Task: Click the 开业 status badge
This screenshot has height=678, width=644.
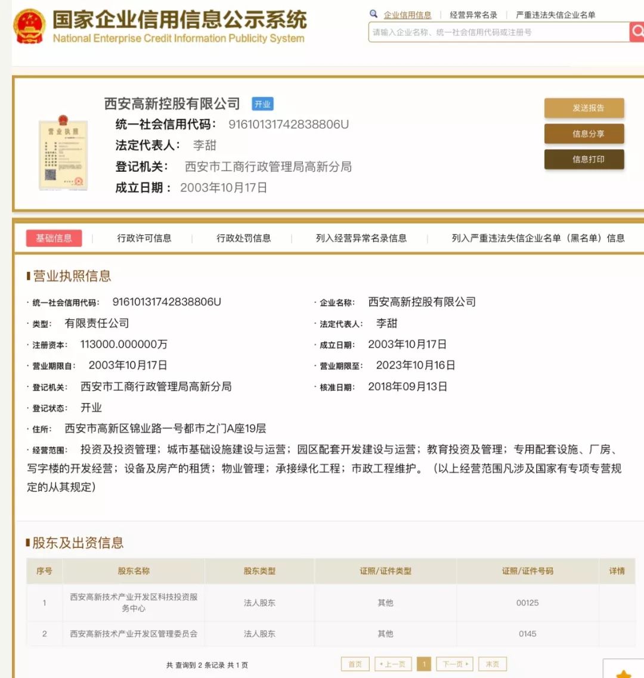Action: [262, 104]
